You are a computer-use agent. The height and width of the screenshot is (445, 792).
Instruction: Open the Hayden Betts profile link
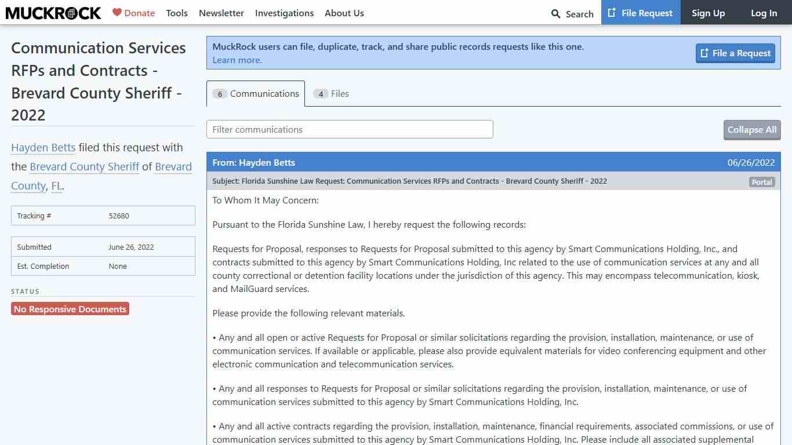click(43, 148)
